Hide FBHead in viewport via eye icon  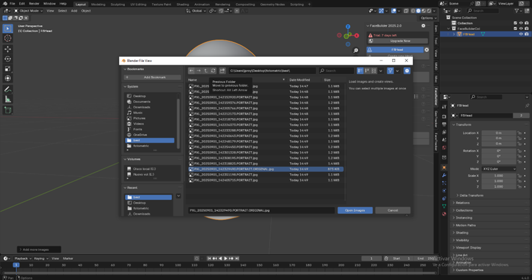tap(520, 34)
